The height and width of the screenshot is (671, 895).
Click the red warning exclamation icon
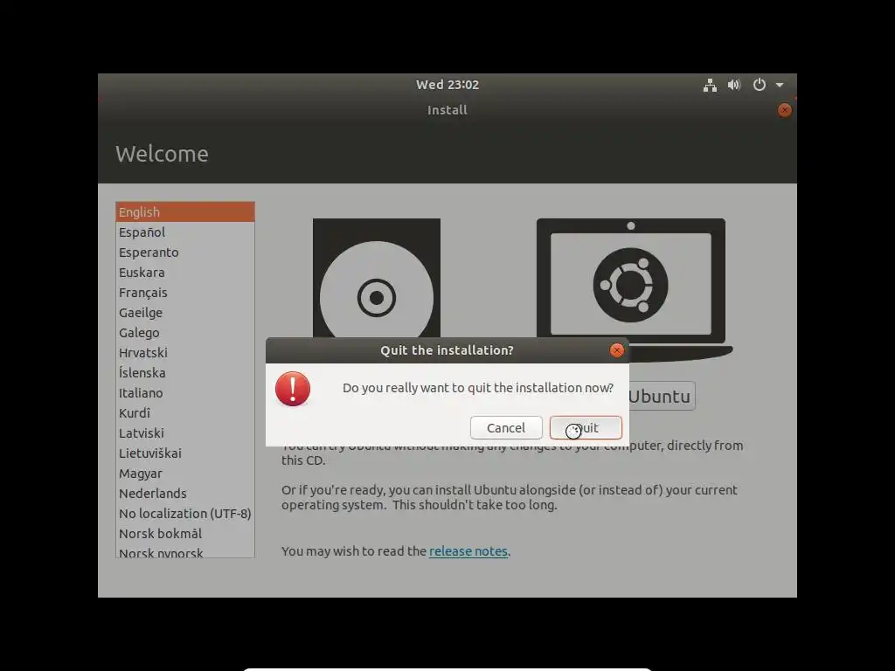293,389
